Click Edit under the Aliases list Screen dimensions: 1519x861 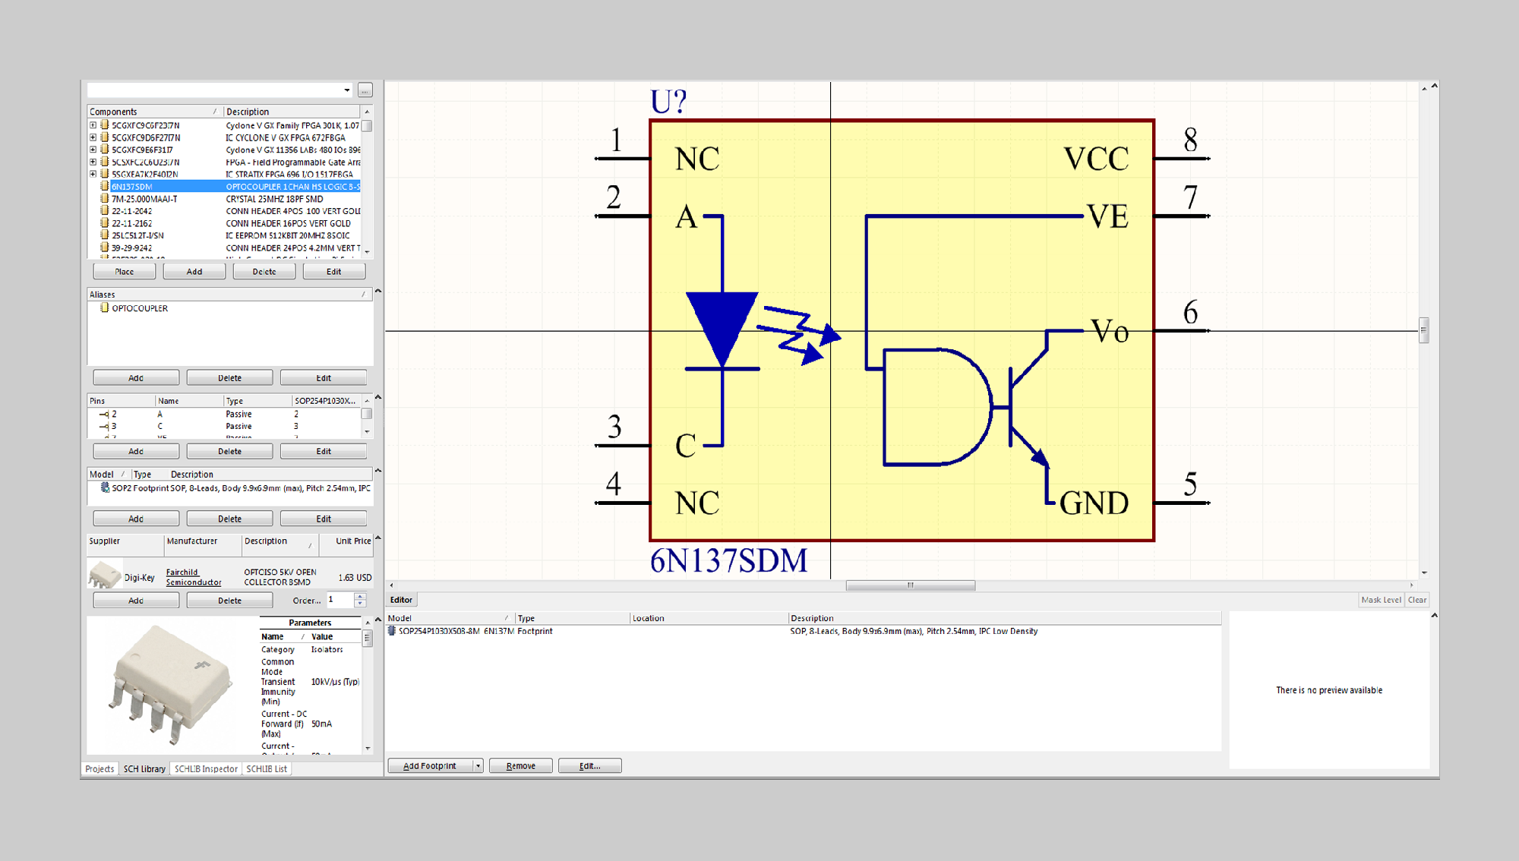tap(324, 378)
